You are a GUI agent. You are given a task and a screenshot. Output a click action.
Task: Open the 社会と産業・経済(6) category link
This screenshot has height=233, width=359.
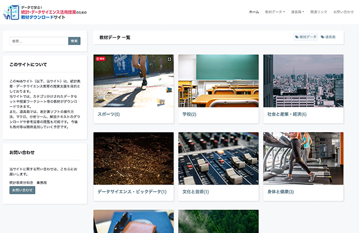click(x=287, y=114)
